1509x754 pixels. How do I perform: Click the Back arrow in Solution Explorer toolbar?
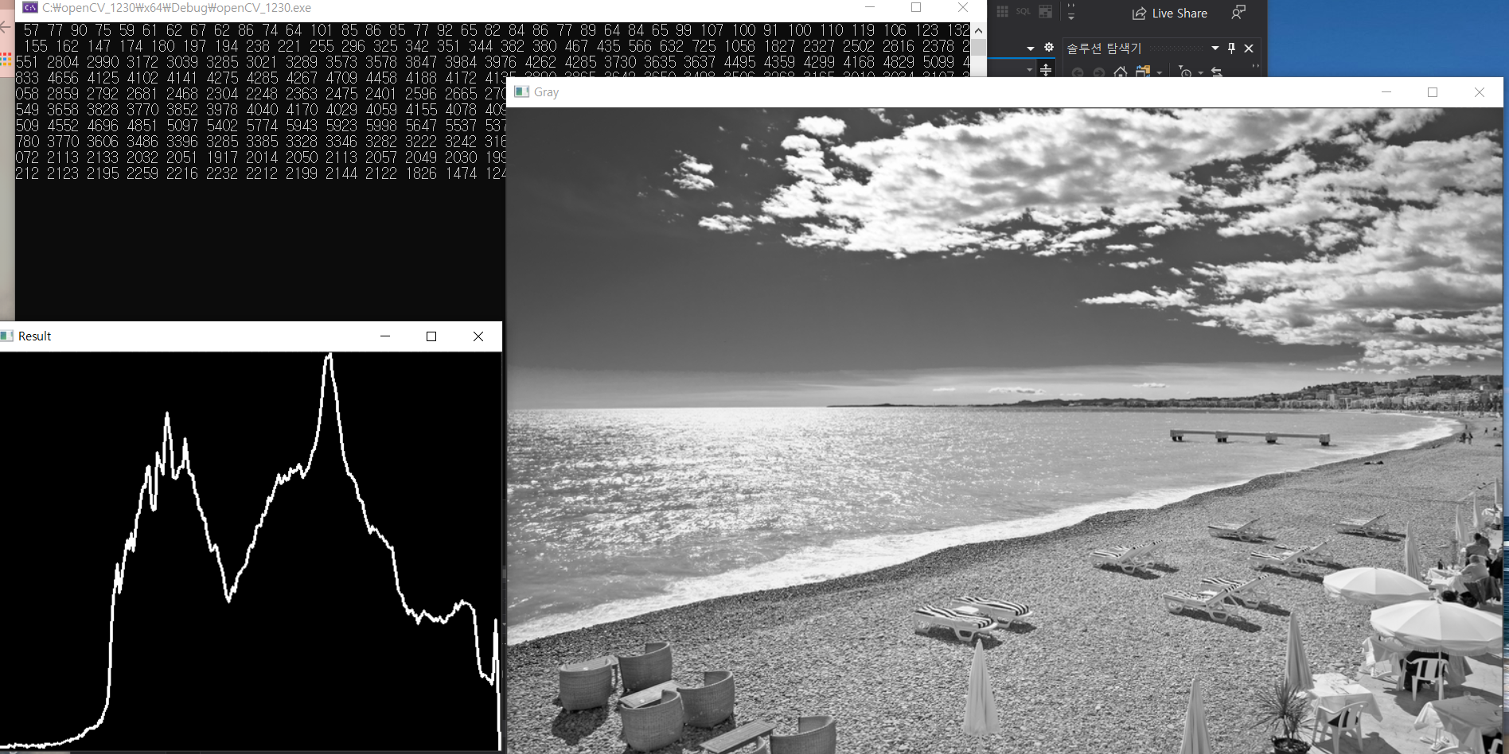click(1078, 72)
